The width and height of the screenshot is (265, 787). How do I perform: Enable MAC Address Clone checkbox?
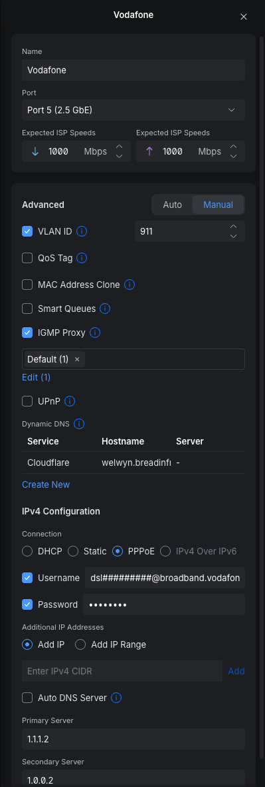coord(27,285)
